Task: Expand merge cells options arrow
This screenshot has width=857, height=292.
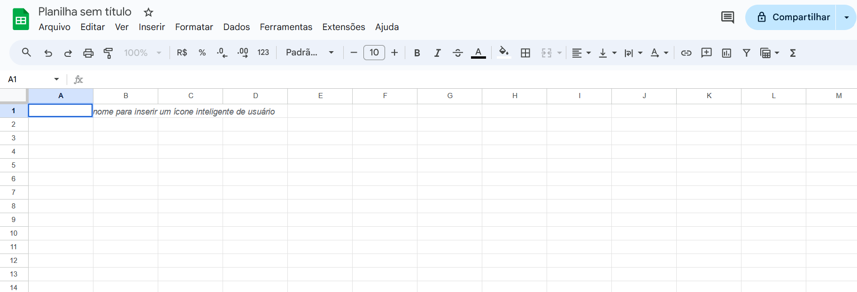Action: [x=559, y=53]
